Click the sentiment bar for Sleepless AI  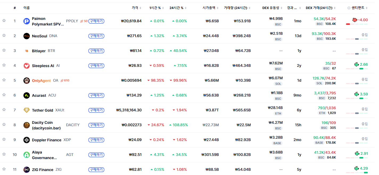click(x=357, y=69)
